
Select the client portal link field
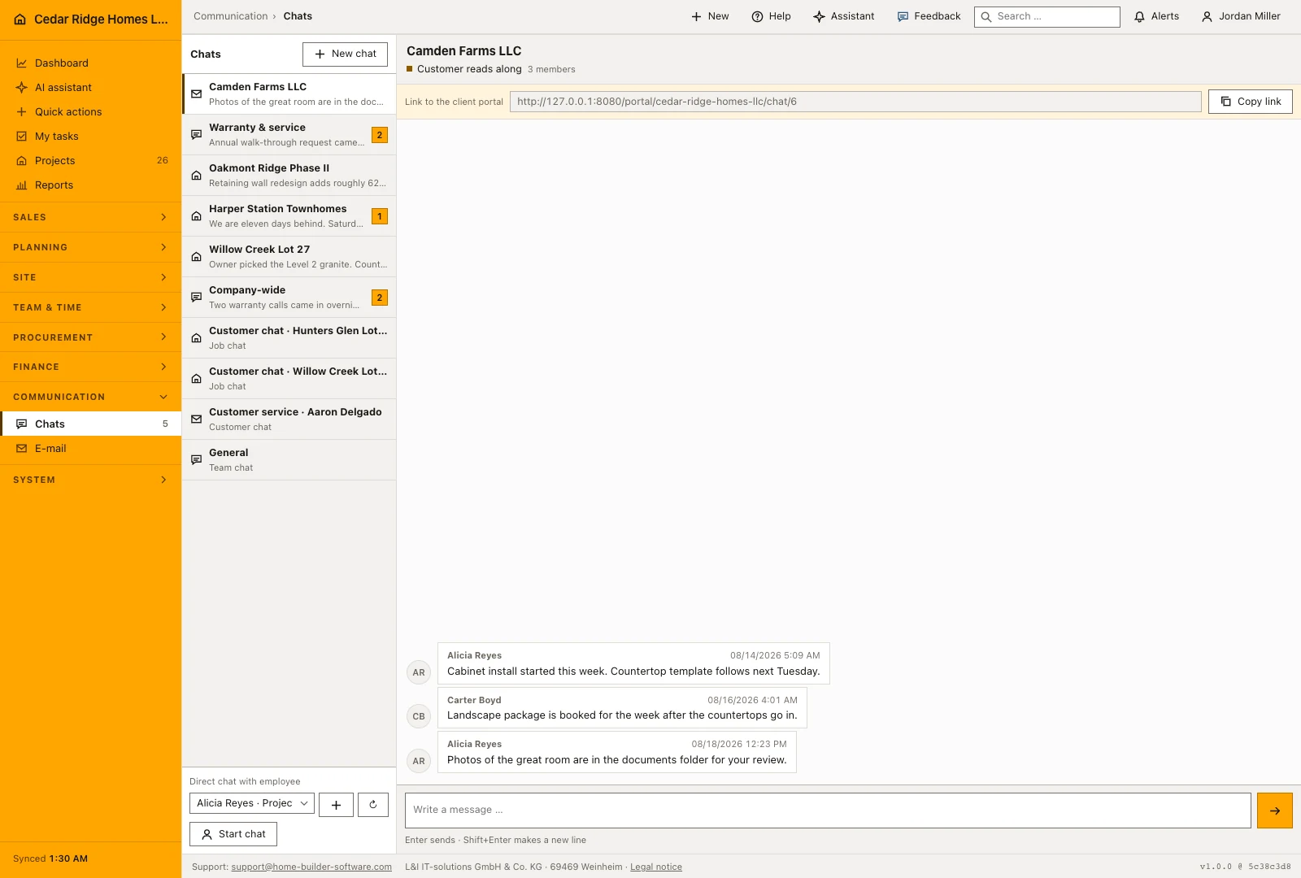855,102
